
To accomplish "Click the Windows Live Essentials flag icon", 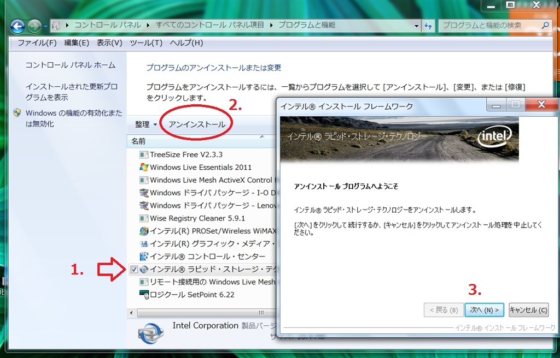I will (x=144, y=167).
